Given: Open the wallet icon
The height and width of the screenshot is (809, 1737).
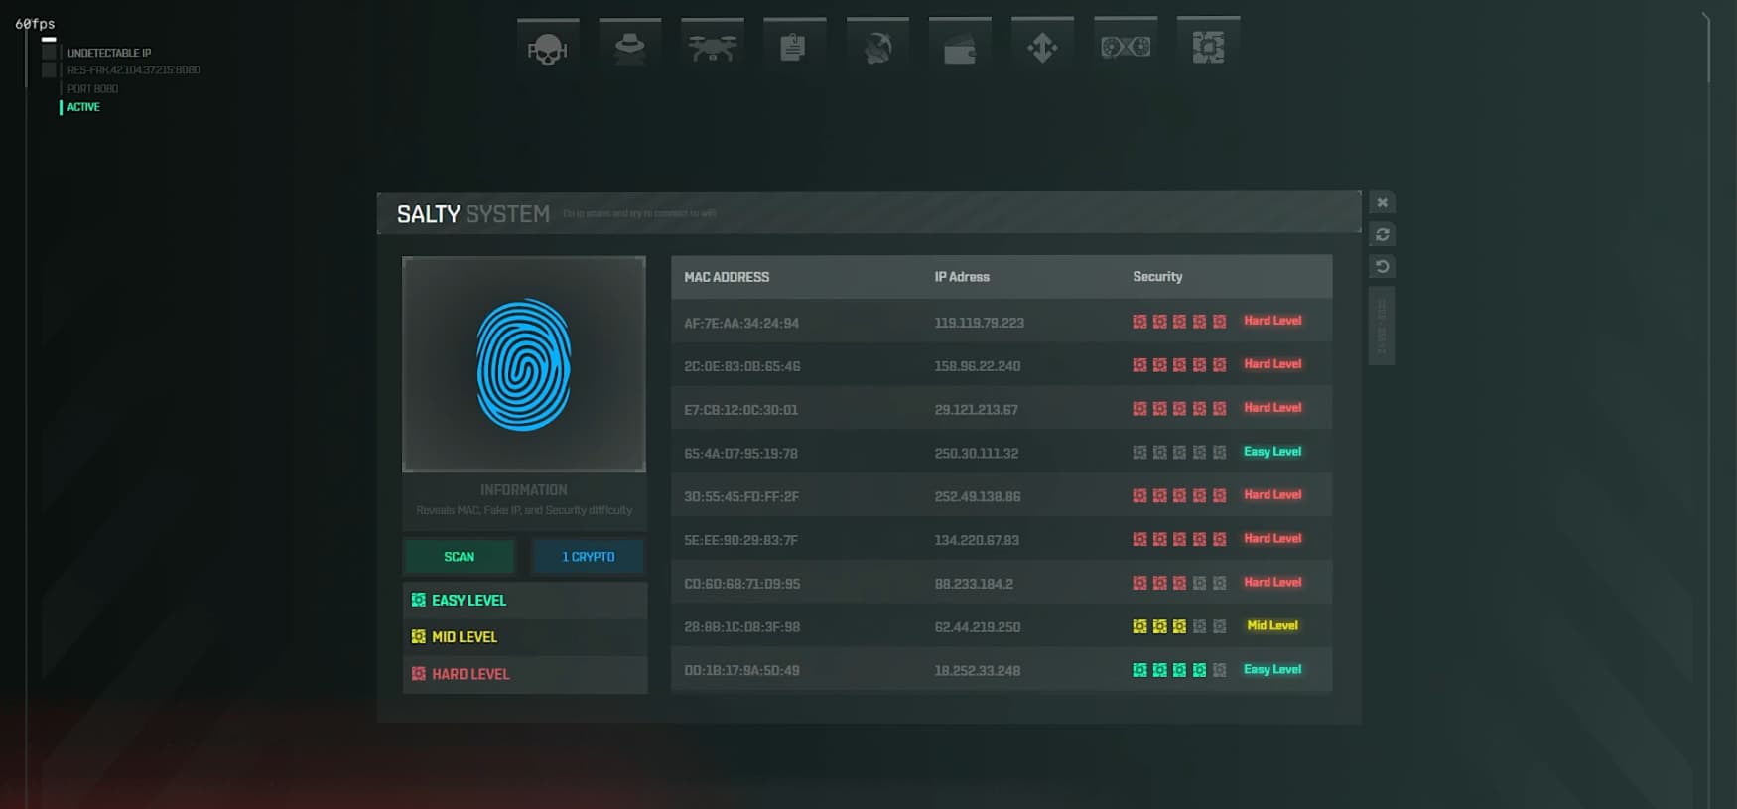Looking at the screenshot, I should [x=960, y=46].
